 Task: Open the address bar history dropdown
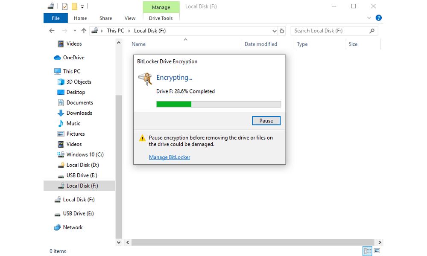pos(274,31)
